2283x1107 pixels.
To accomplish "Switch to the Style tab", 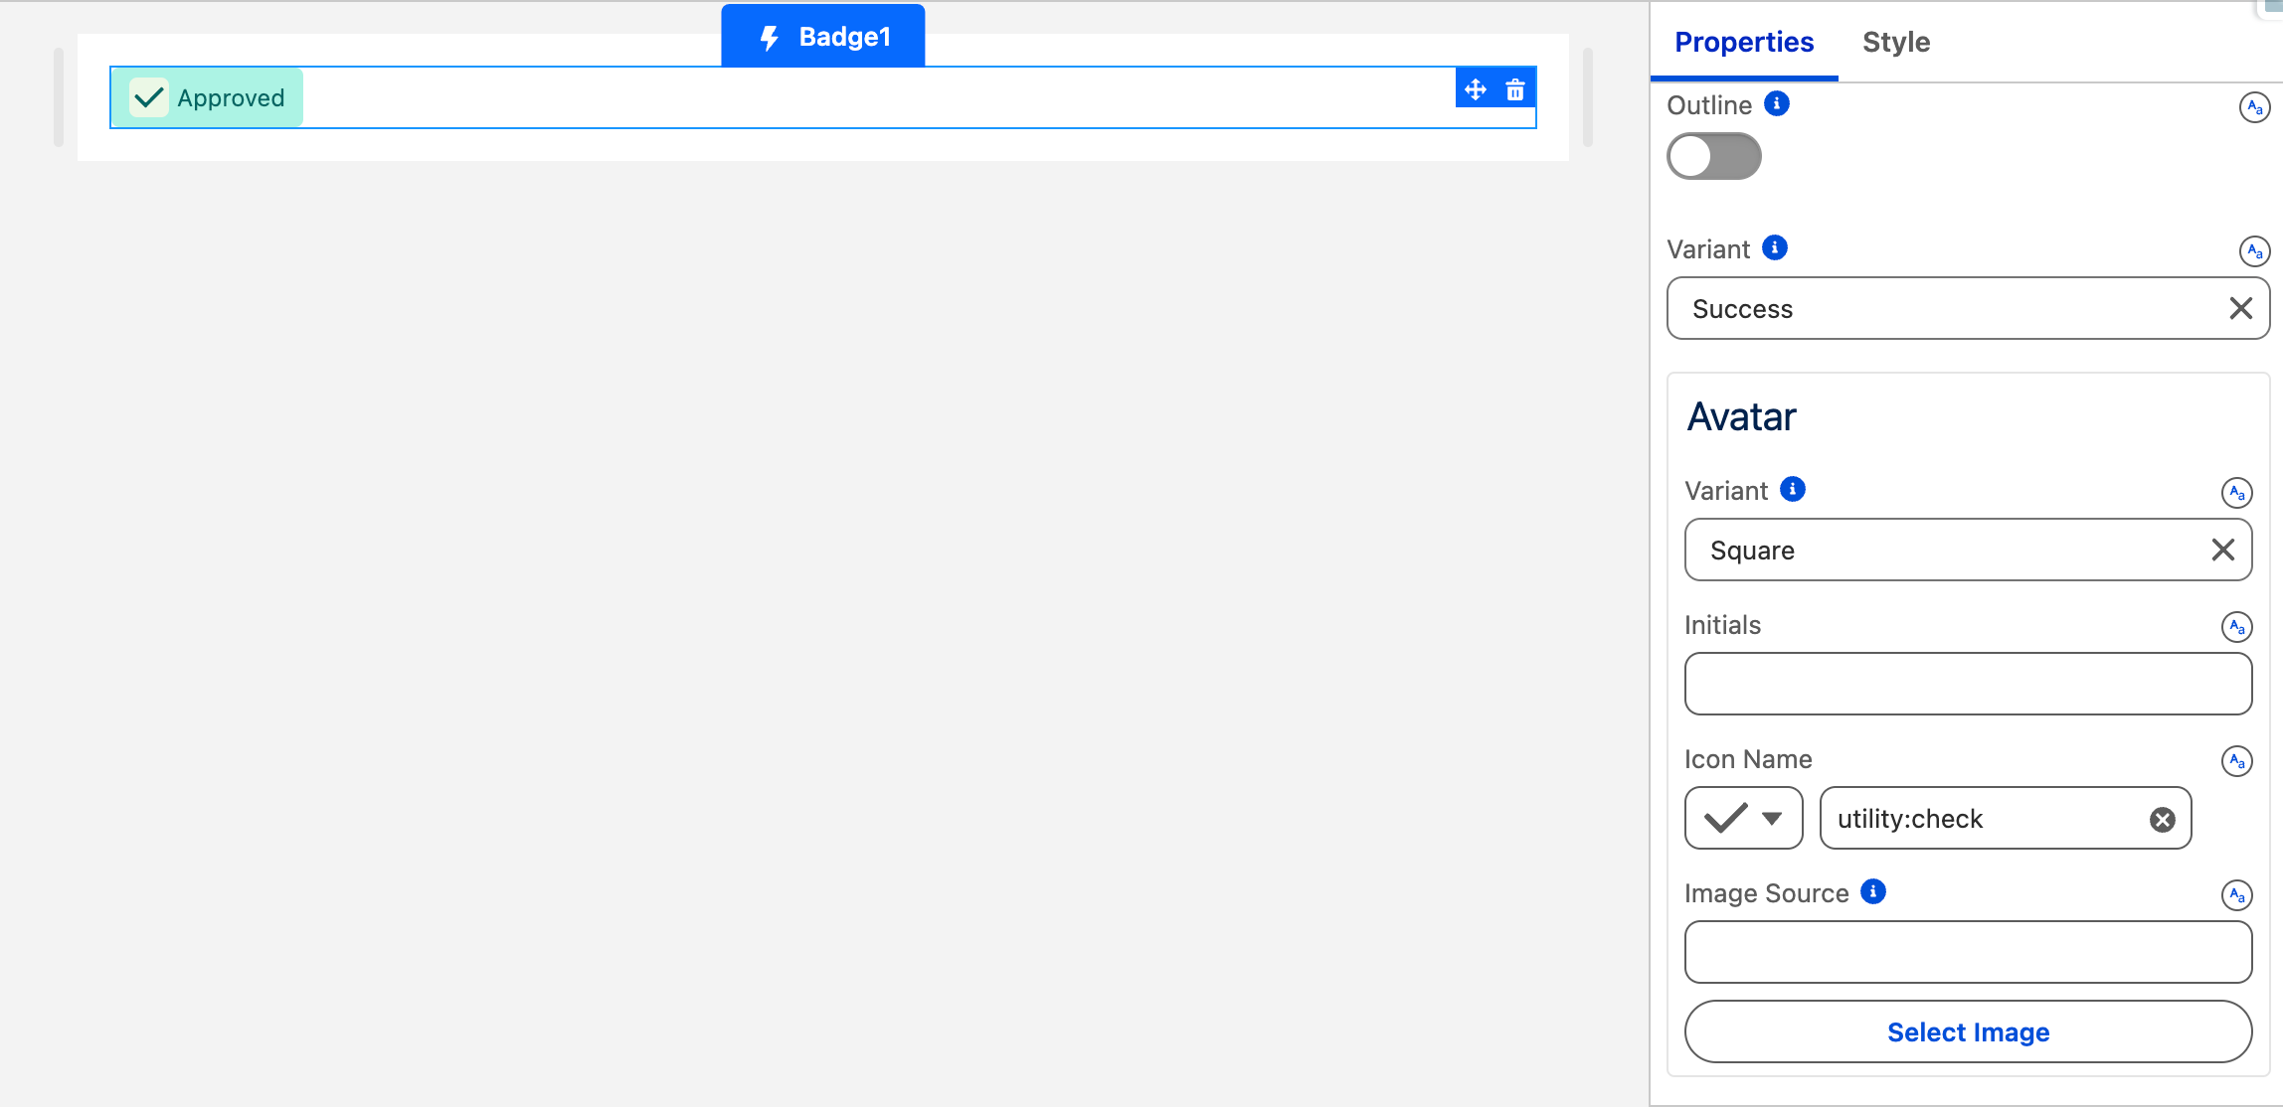I will [1896, 42].
